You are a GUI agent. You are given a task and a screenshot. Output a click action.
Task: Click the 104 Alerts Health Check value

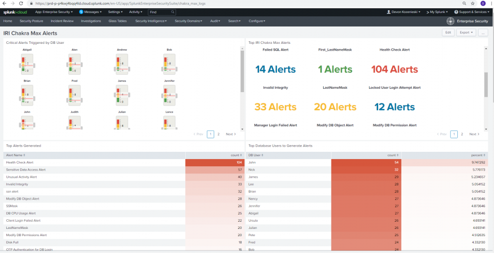click(x=395, y=69)
